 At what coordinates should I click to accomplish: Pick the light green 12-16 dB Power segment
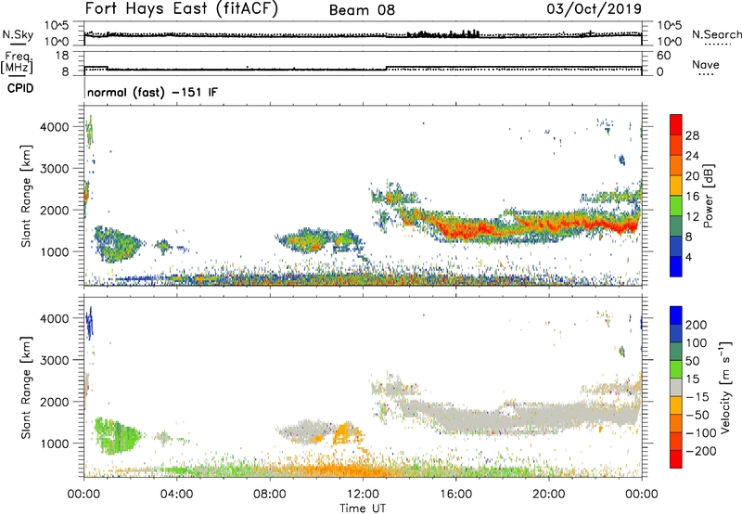[676, 206]
